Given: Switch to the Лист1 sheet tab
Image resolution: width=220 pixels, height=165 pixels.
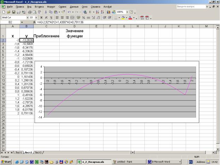Looking at the screenshot, I should 18,152.
